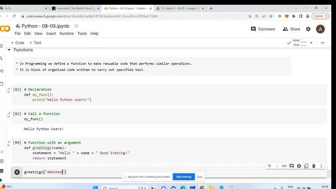Click the RAM Disk resource indicator

click(x=300, y=43)
